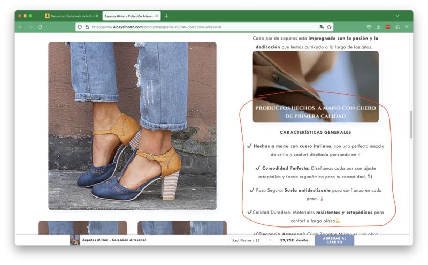Select the second lower product thumbnail
The width and height of the screenshot is (428, 265).
pyautogui.click(x=182, y=228)
